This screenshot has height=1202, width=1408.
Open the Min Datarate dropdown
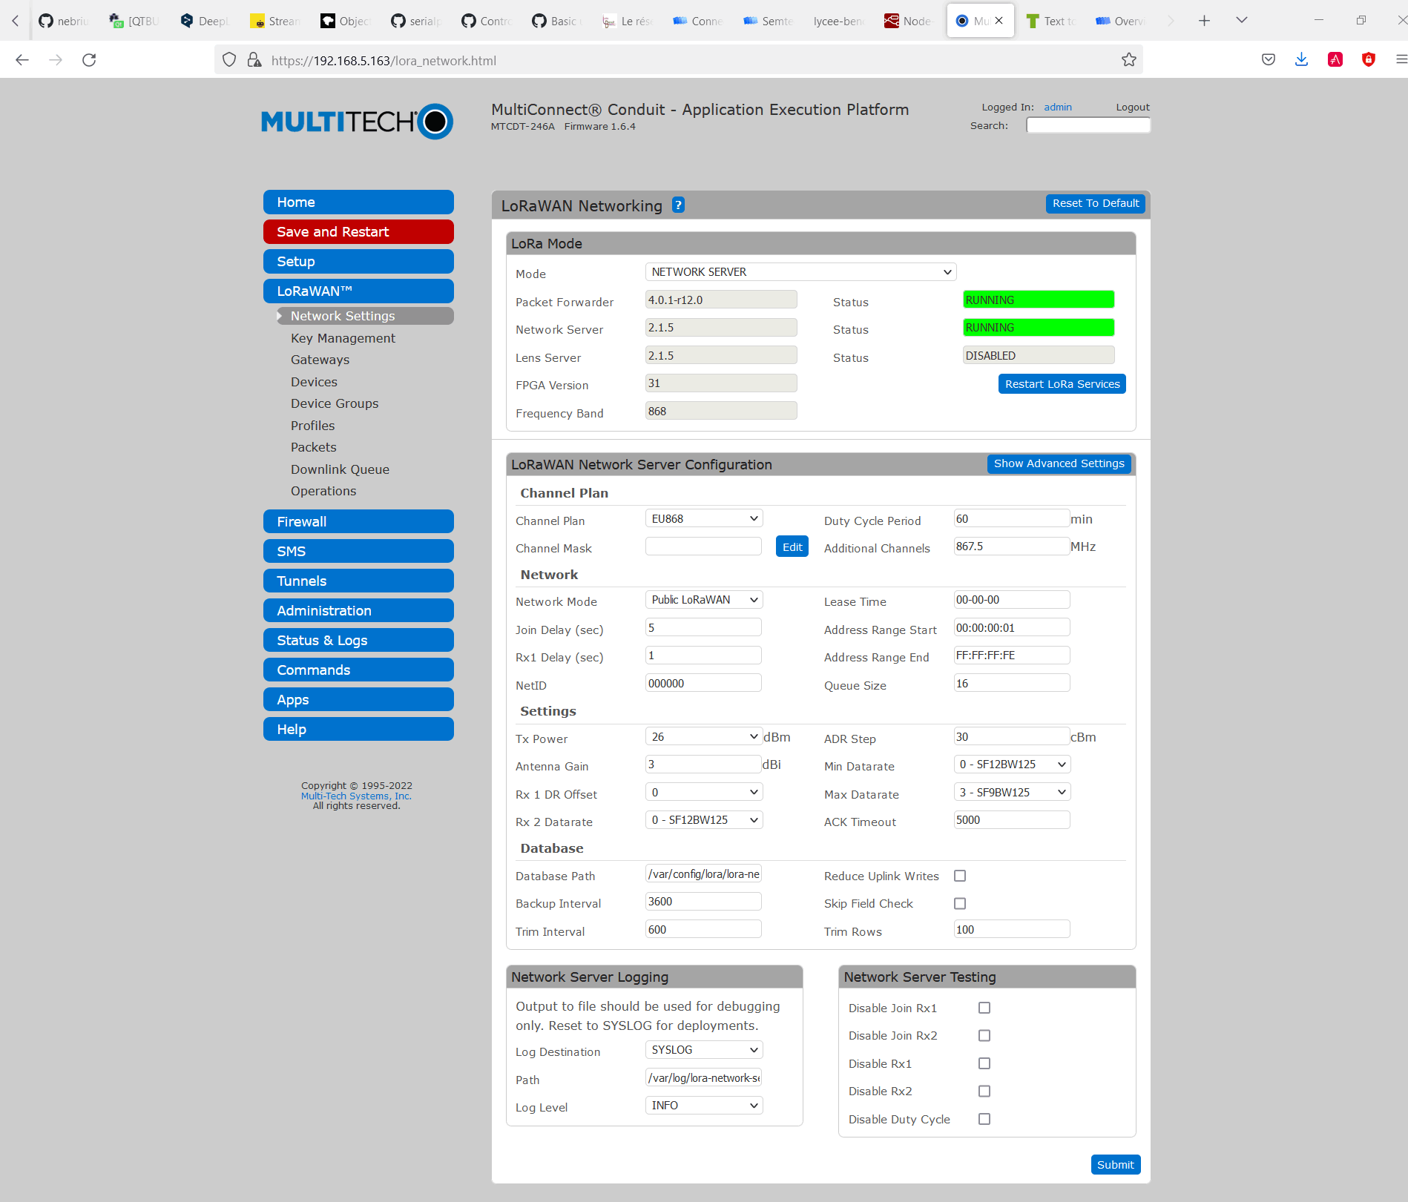click(1012, 765)
